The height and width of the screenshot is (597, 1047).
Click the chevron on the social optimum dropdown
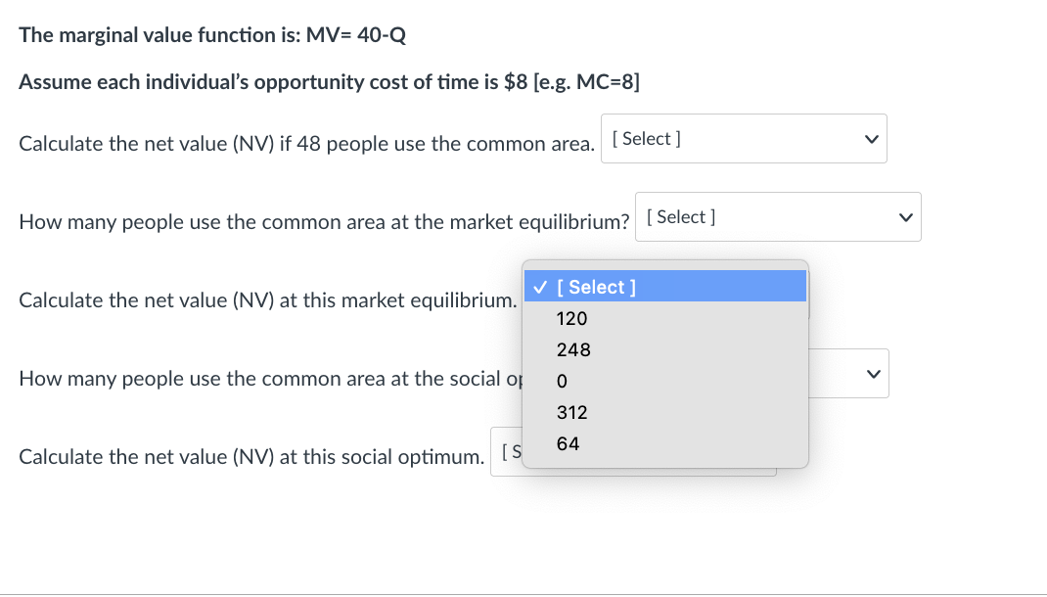click(872, 373)
